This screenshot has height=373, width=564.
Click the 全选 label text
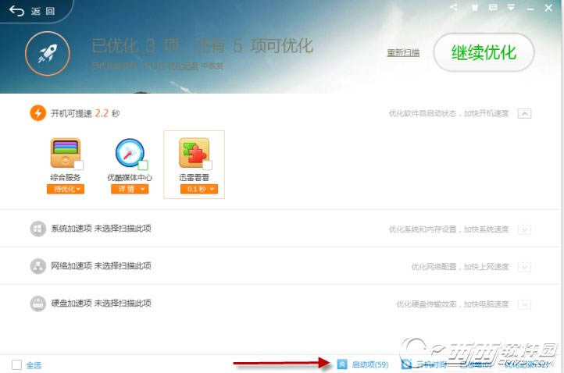click(34, 365)
